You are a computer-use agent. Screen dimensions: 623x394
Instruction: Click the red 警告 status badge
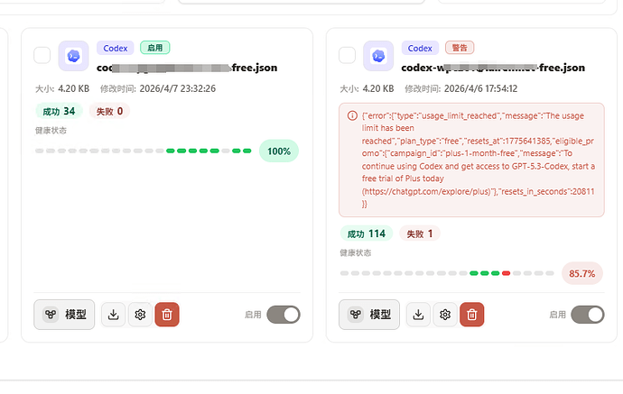click(x=460, y=48)
